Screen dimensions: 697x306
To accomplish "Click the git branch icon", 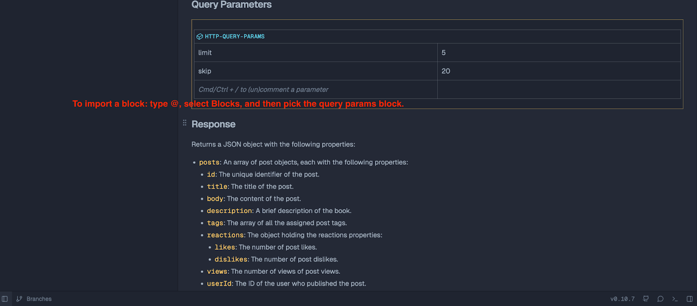I will tap(19, 299).
